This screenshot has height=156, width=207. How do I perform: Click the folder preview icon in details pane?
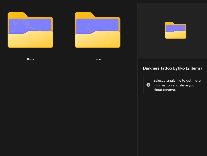pos(176,30)
